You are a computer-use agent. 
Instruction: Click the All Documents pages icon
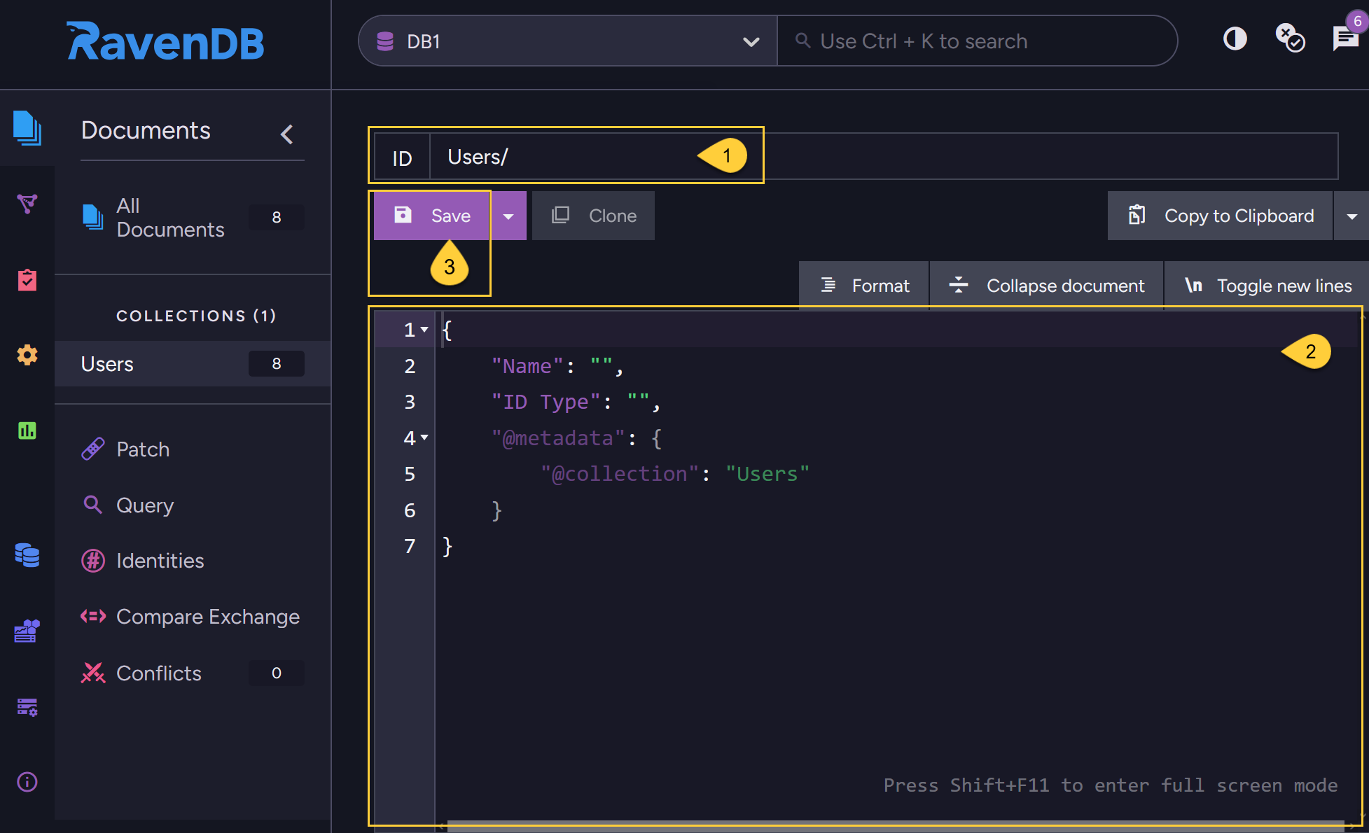(x=92, y=217)
